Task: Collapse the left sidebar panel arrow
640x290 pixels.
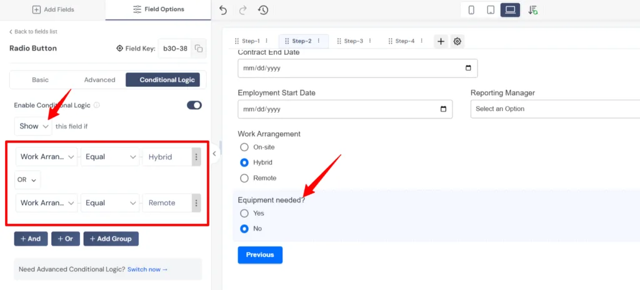Action: point(214,153)
